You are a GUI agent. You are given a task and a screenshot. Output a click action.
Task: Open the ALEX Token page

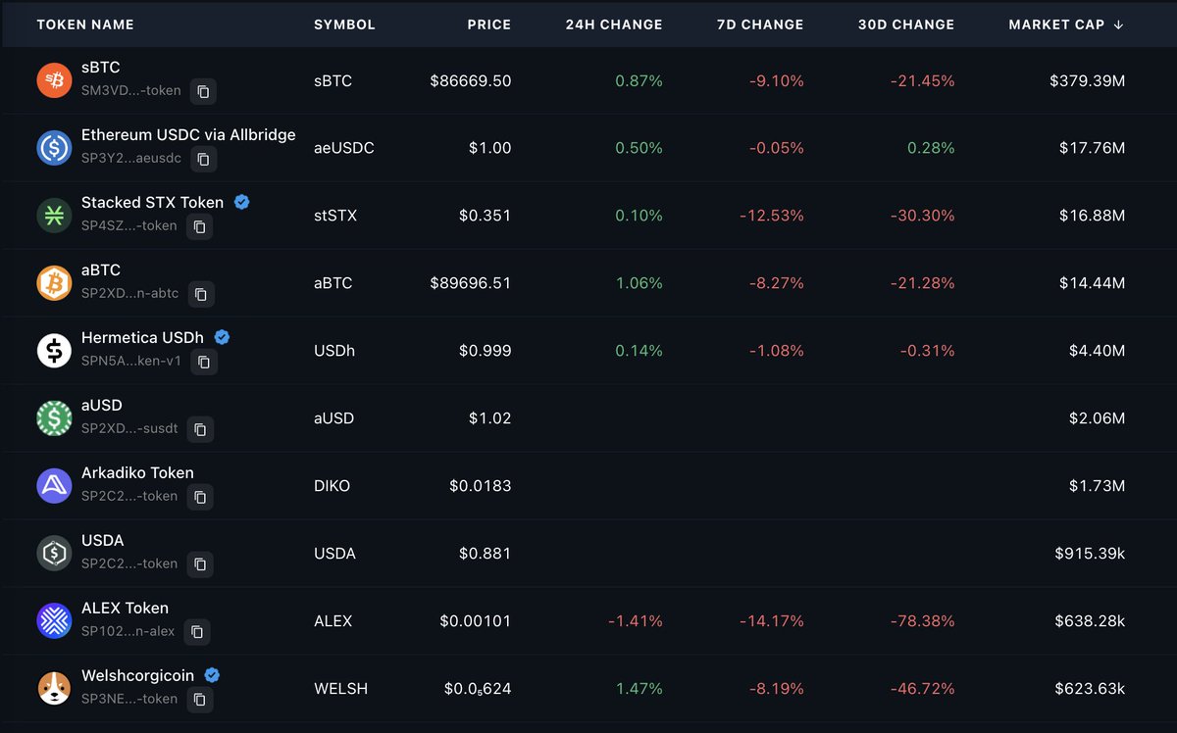tap(125, 609)
